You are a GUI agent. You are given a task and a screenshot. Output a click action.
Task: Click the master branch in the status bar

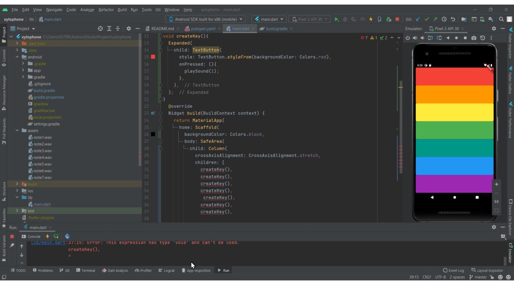click(x=478, y=277)
